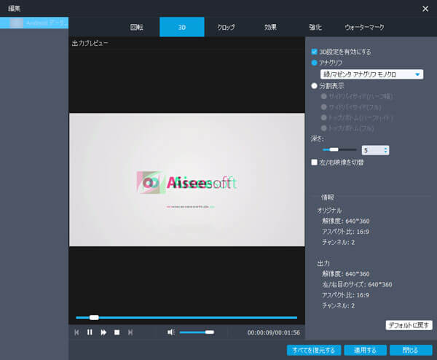This screenshot has width=437, height=360.
Task: Fast forward the preview playback
Action: point(103,332)
